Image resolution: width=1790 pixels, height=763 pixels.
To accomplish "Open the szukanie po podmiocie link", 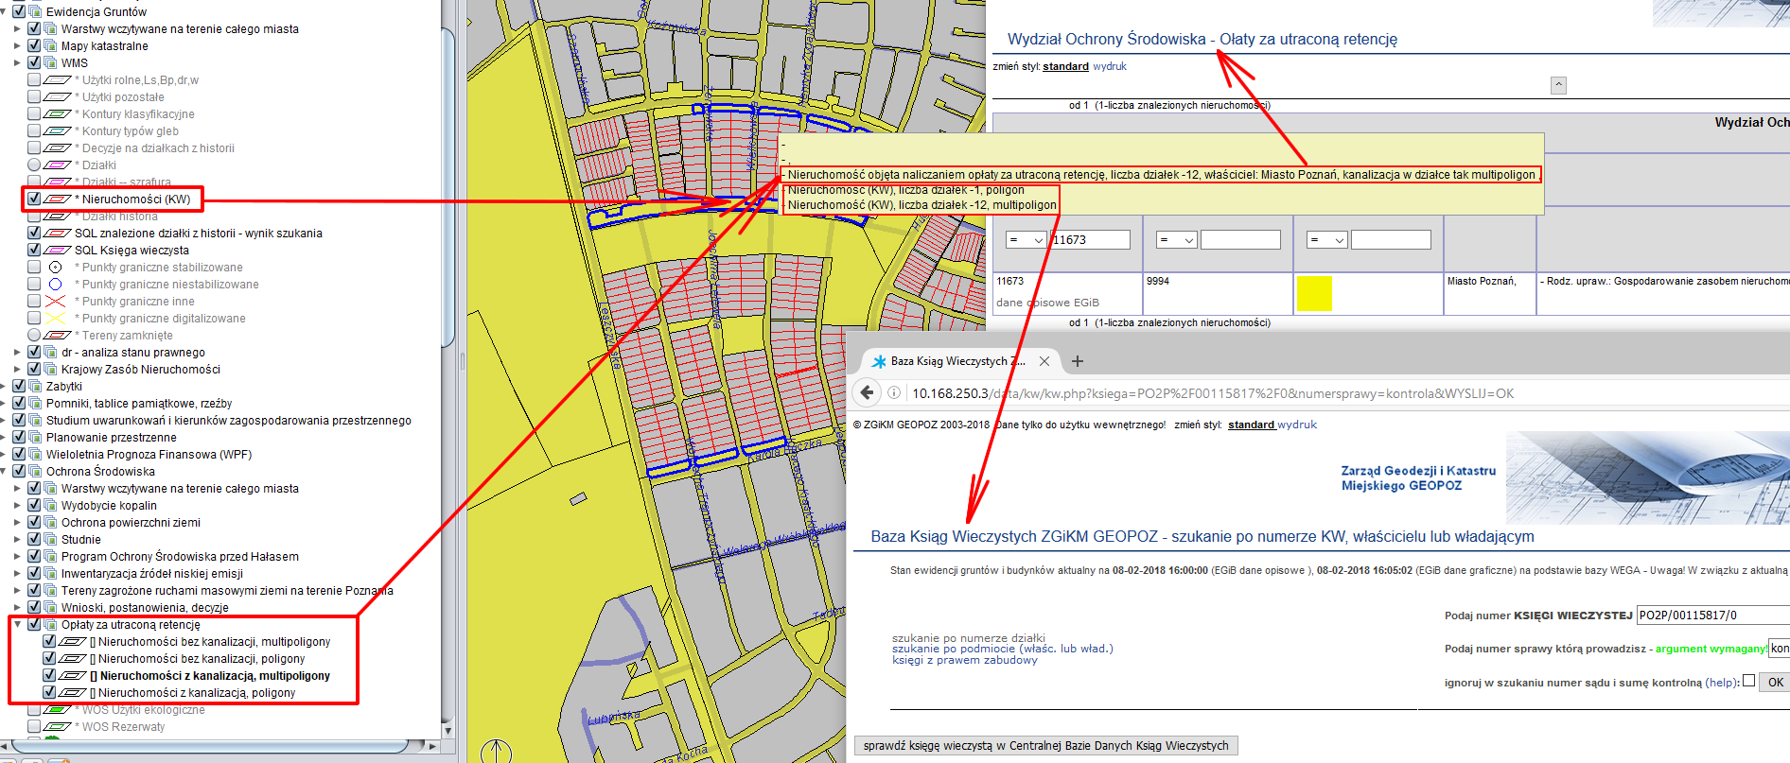I will (x=1002, y=649).
